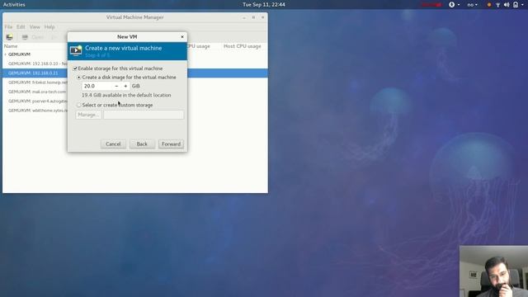The height and width of the screenshot is (297, 528).
Task: Open the Help menu
Action: point(49,27)
